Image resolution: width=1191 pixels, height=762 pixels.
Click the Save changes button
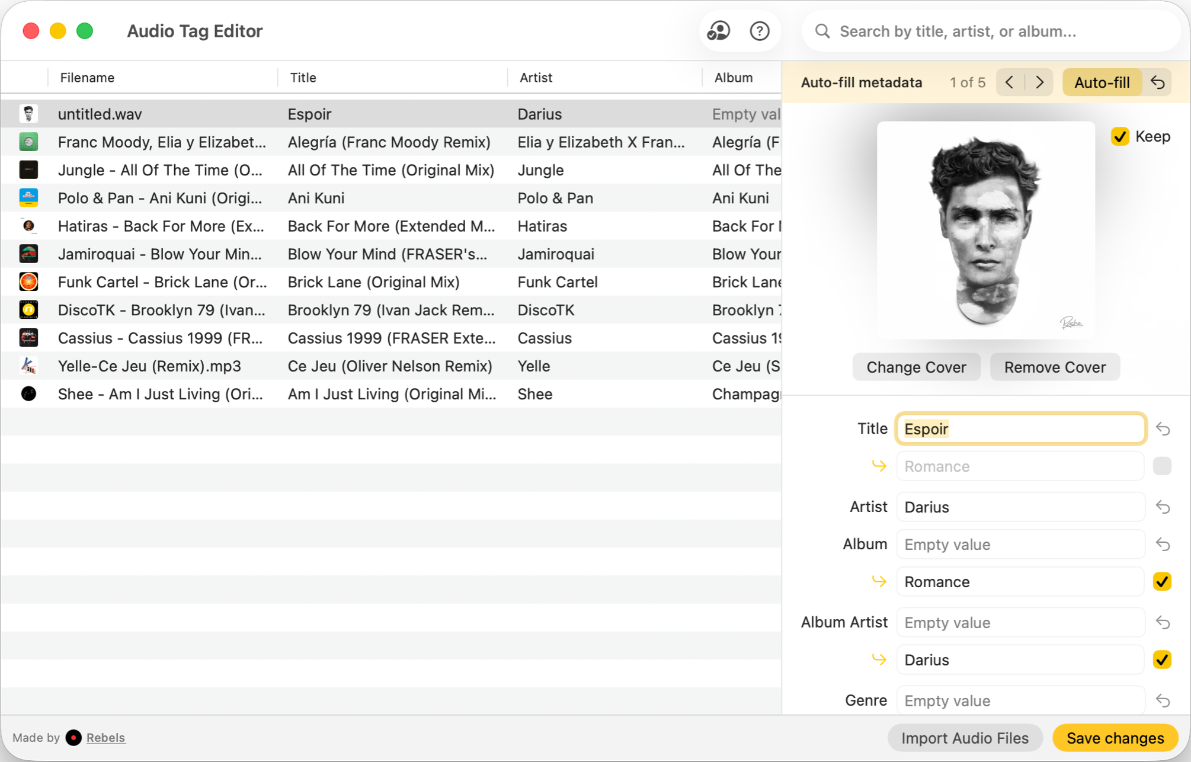tap(1115, 738)
